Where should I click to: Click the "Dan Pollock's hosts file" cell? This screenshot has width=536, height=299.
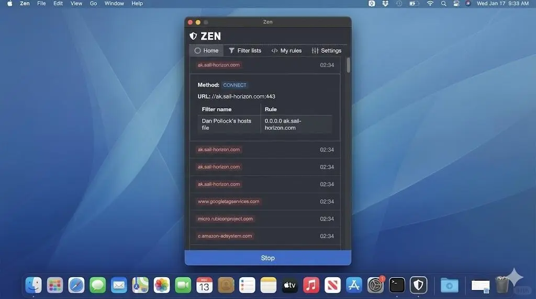click(x=229, y=124)
